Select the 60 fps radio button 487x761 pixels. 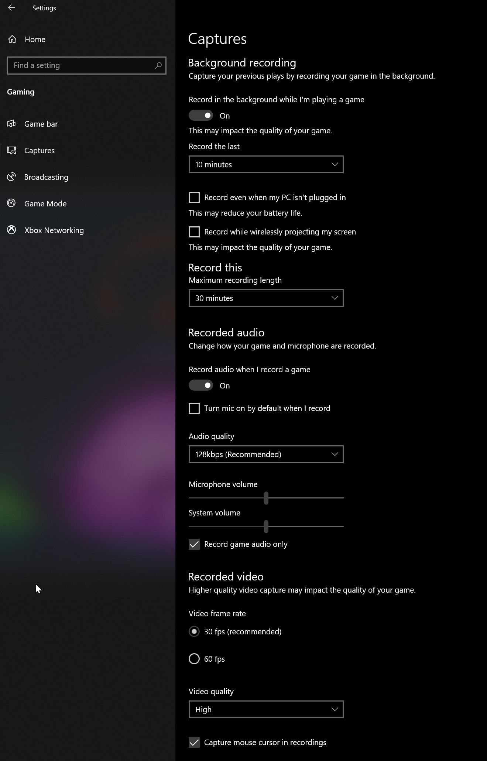(x=194, y=659)
